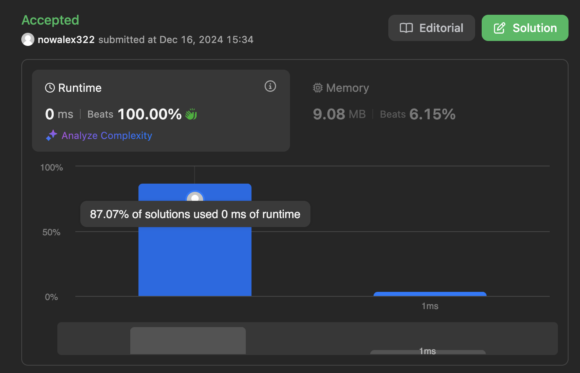The image size is (580, 373).
Task: Click the brush region in the mini chart
Action: click(x=188, y=340)
